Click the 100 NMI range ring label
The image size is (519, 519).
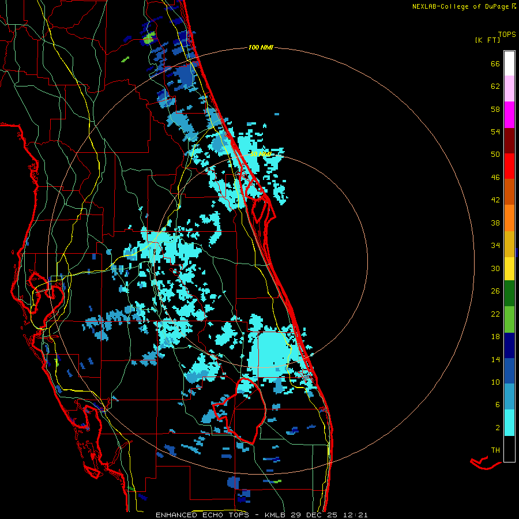(x=261, y=47)
